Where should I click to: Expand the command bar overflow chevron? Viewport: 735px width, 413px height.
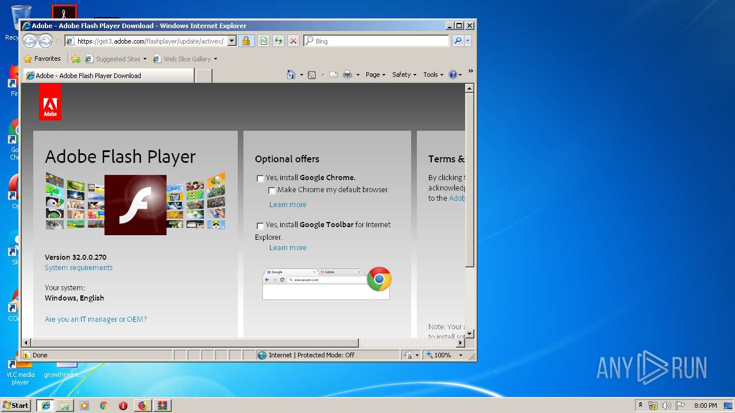pyautogui.click(x=470, y=72)
